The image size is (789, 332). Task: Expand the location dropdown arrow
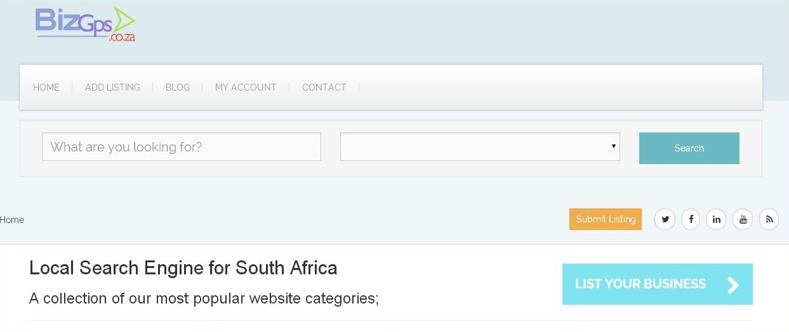(x=613, y=146)
